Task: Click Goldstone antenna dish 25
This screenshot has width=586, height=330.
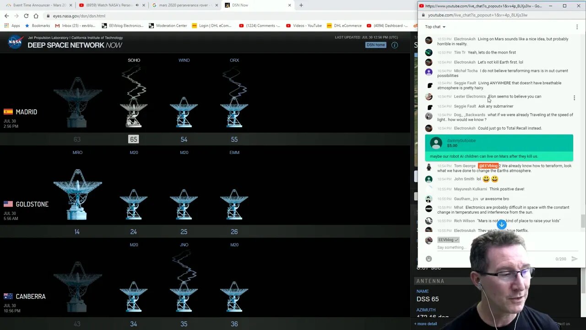Action: point(184,205)
